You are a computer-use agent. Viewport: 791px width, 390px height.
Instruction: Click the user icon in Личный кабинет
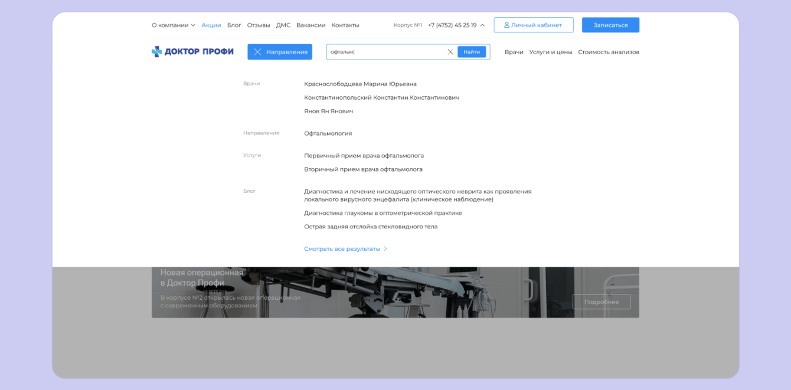coord(506,25)
